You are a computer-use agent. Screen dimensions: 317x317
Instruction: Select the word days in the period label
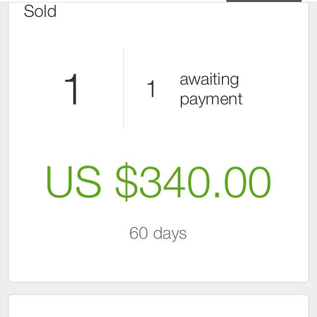pos(170,234)
